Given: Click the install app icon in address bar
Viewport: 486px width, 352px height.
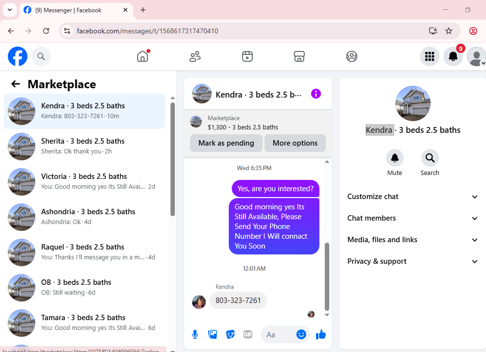Looking at the screenshot, I should (x=433, y=31).
